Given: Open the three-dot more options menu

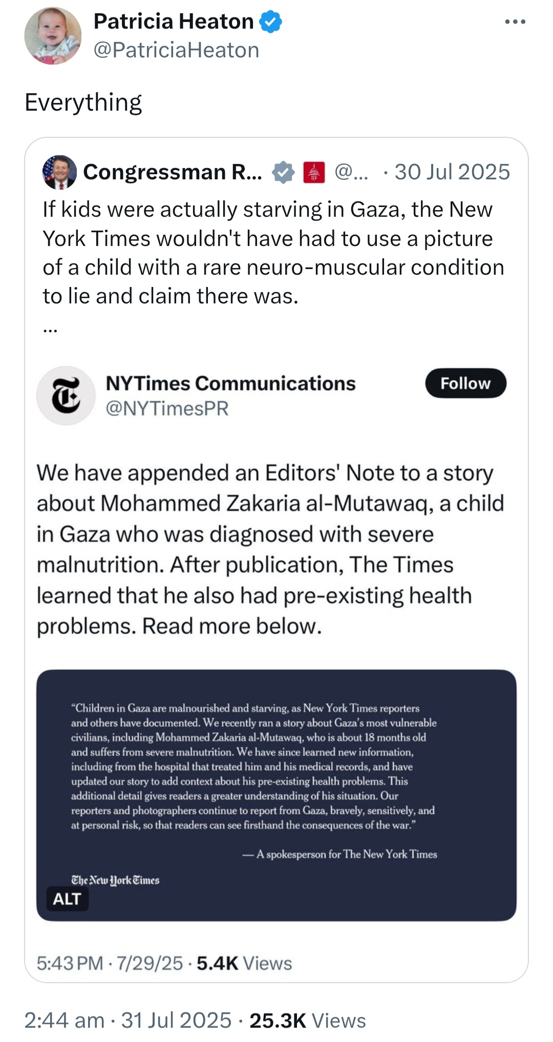Looking at the screenshot, I should click(x=515, y=22).
